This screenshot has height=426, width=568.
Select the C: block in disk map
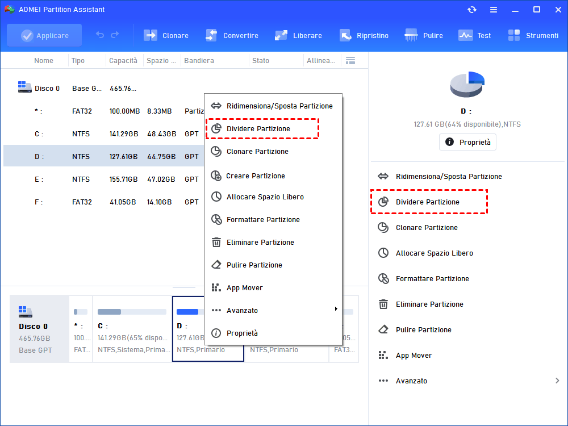[x=132, y=329]
